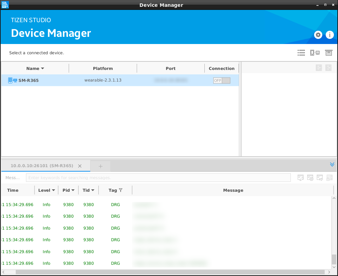Maximize the Device Manager window
Image resolution: width=338 pixels, height=276 pixels.
325,5
